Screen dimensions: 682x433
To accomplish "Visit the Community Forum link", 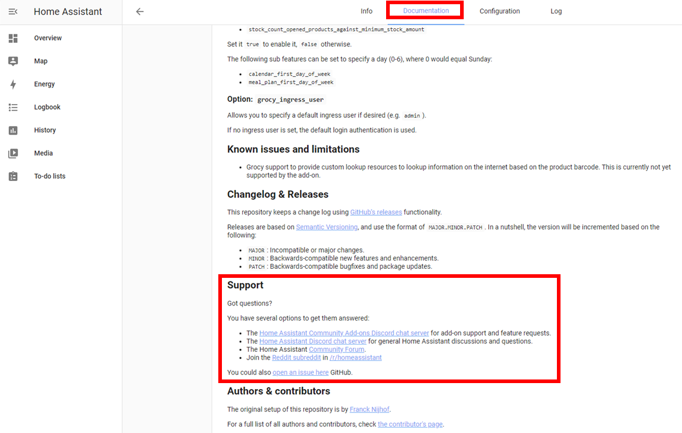I will (337, 349).
